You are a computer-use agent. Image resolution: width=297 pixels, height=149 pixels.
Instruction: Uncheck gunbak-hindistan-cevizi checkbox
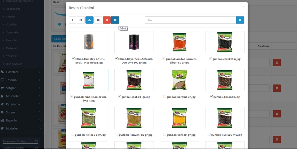point(72,97)
